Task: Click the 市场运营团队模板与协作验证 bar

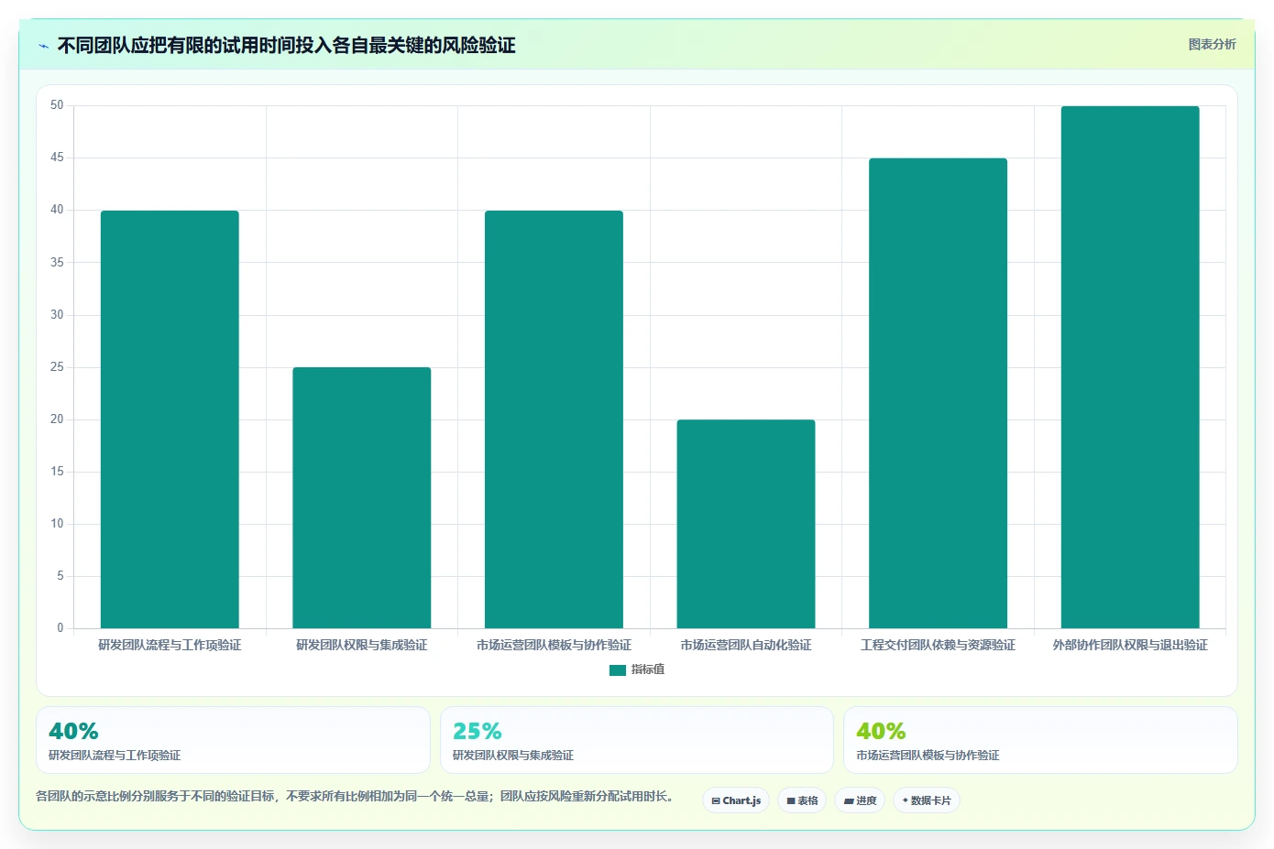Action: pyautogui.click(x=554, y=419)
